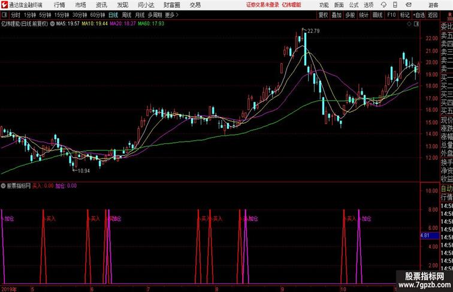Open the 发现 menu
The height and width of the screenshot is (292, 453).
[122, 5]
